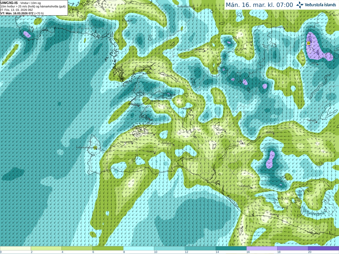
Task: Select the Reykjavík station label
Action: tap(136, 128)
